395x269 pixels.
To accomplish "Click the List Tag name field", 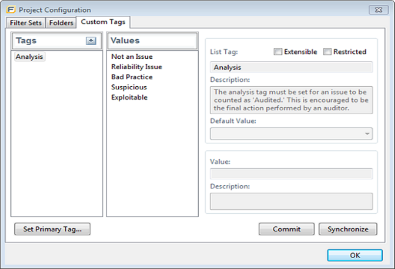I will coord(291,68).
